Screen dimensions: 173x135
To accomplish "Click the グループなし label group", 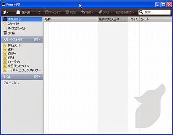I will click(11, 83).
